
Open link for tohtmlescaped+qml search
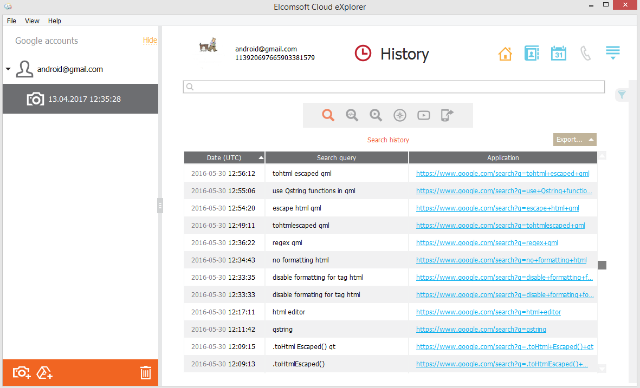(x=500, y=225)
